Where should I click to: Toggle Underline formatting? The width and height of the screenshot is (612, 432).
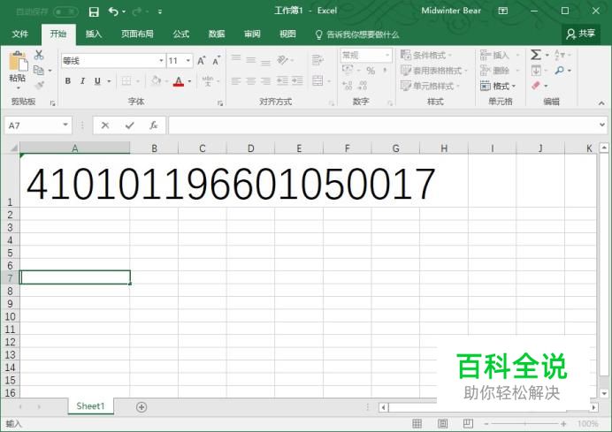click(x=97, y=81)
